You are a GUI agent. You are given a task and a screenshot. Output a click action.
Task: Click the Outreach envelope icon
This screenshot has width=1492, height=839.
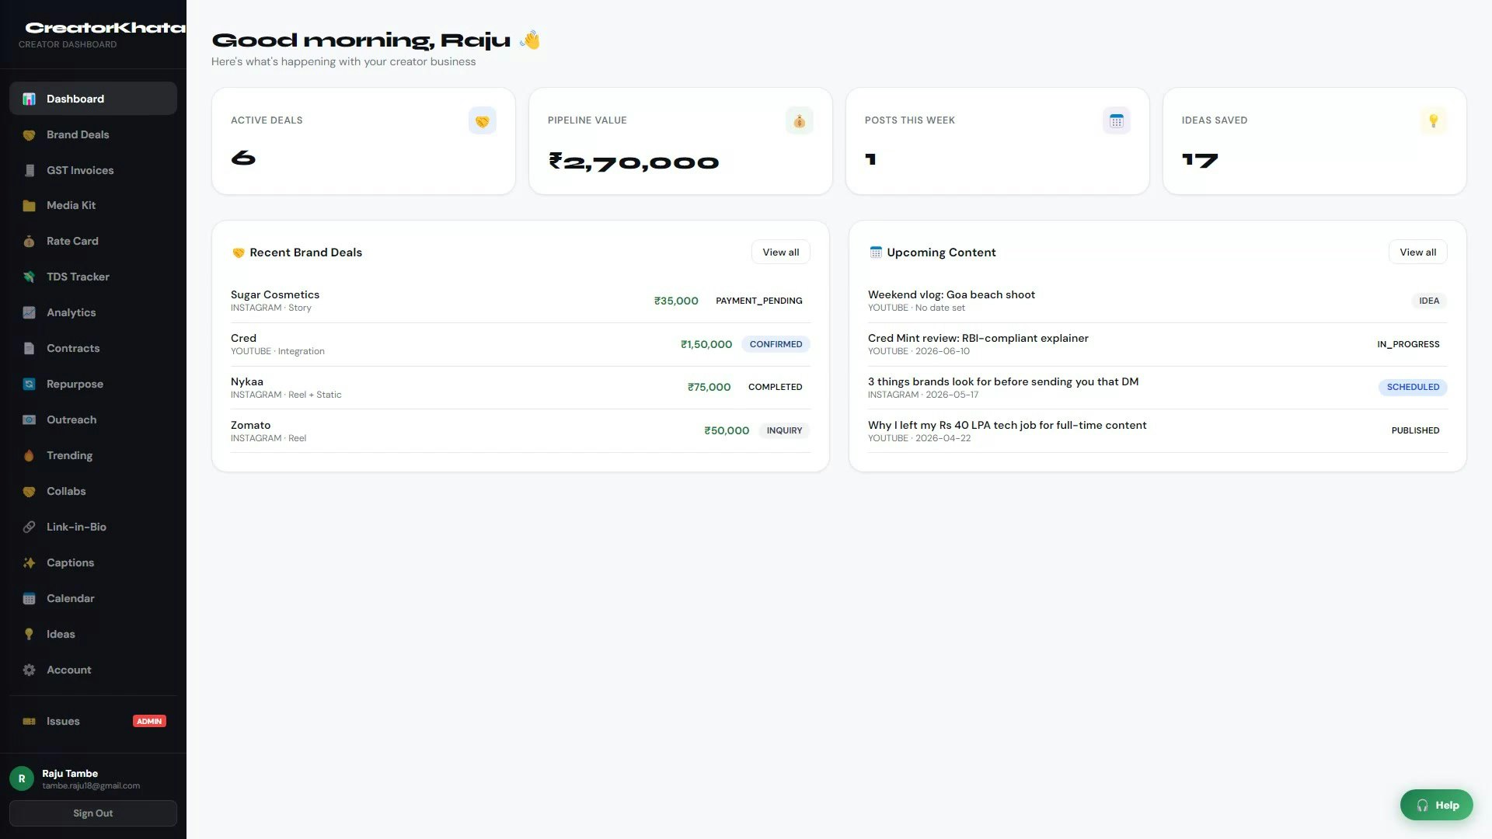(x=29, y=419)
